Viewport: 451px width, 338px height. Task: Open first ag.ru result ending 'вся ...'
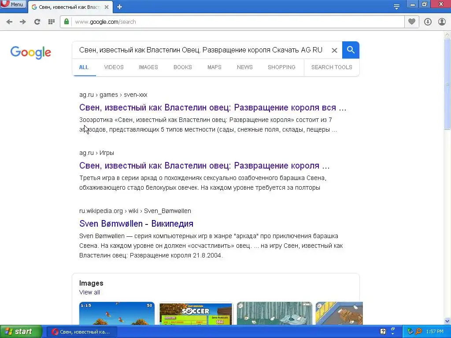[x=213, y=107]
